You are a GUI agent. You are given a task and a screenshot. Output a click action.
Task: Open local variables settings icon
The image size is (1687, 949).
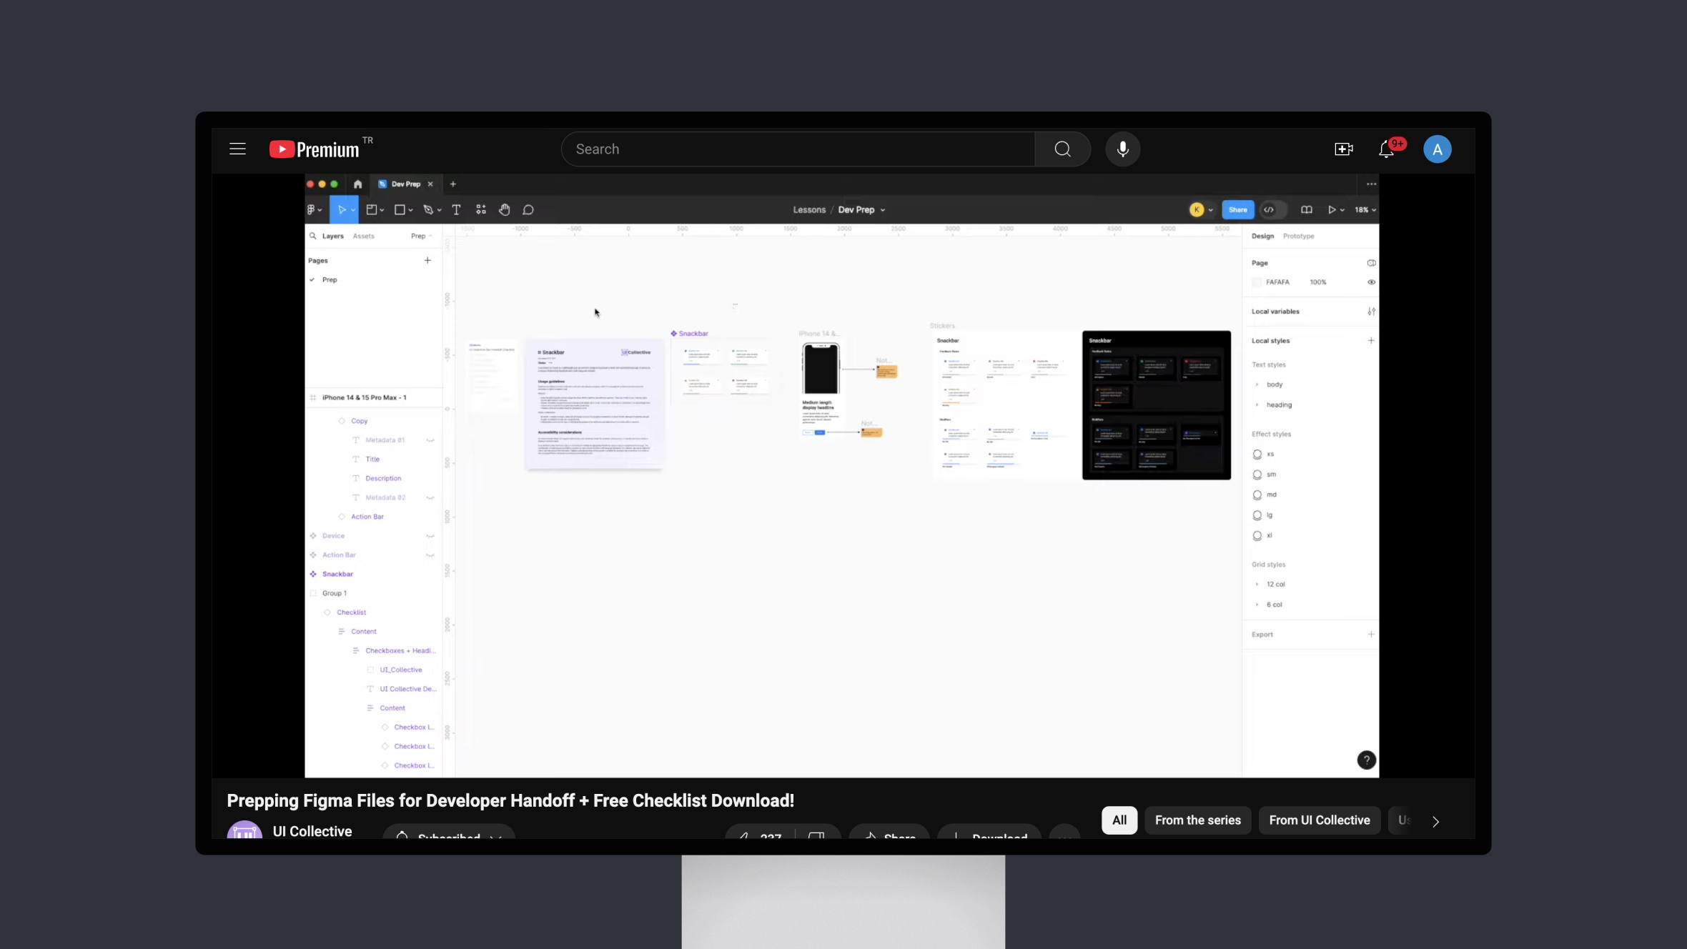pos(1371,312)
